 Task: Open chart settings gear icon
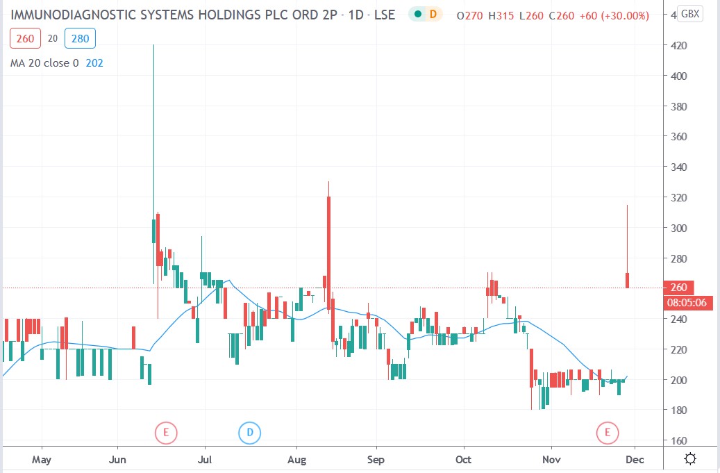pos(689,459)
